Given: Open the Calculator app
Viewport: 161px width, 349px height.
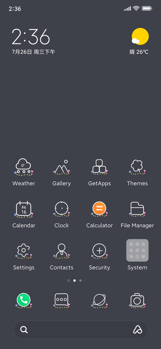Looking at the screenshot, I should click(x=99, y=209).
